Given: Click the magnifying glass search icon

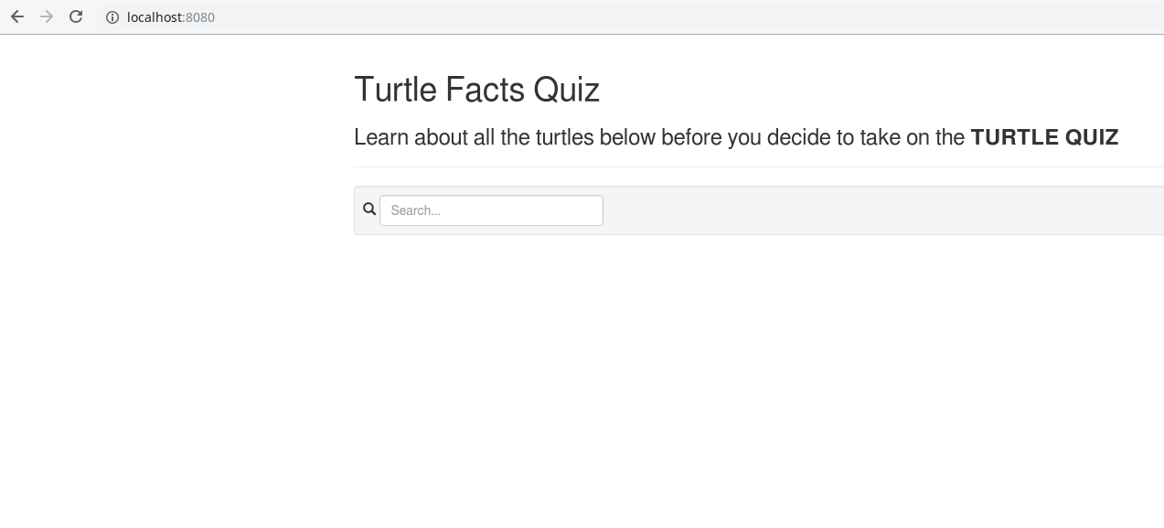Looking at the screenshot, I should [369, 210].
